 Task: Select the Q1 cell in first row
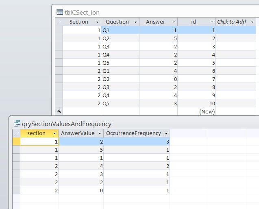[x=120, y=30]
